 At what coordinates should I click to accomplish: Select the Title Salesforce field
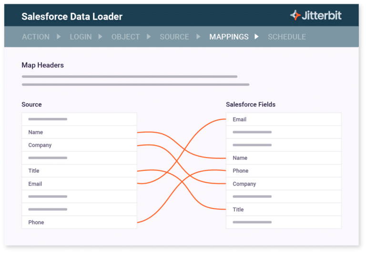point(284,210)
